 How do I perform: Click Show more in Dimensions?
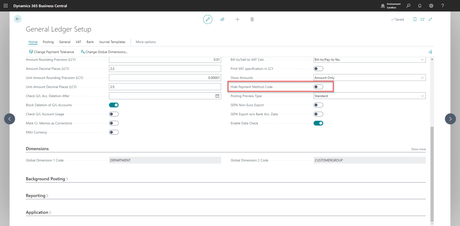(418, 149)
